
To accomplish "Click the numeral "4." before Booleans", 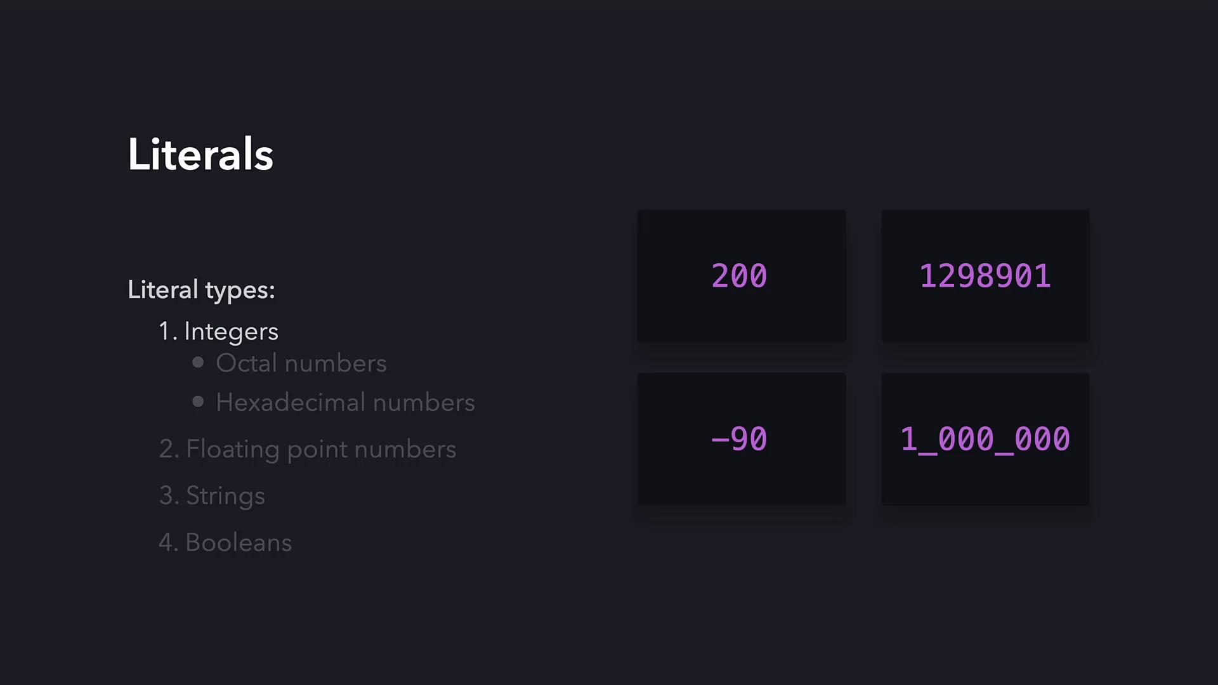I will click(x=168, y=543).
